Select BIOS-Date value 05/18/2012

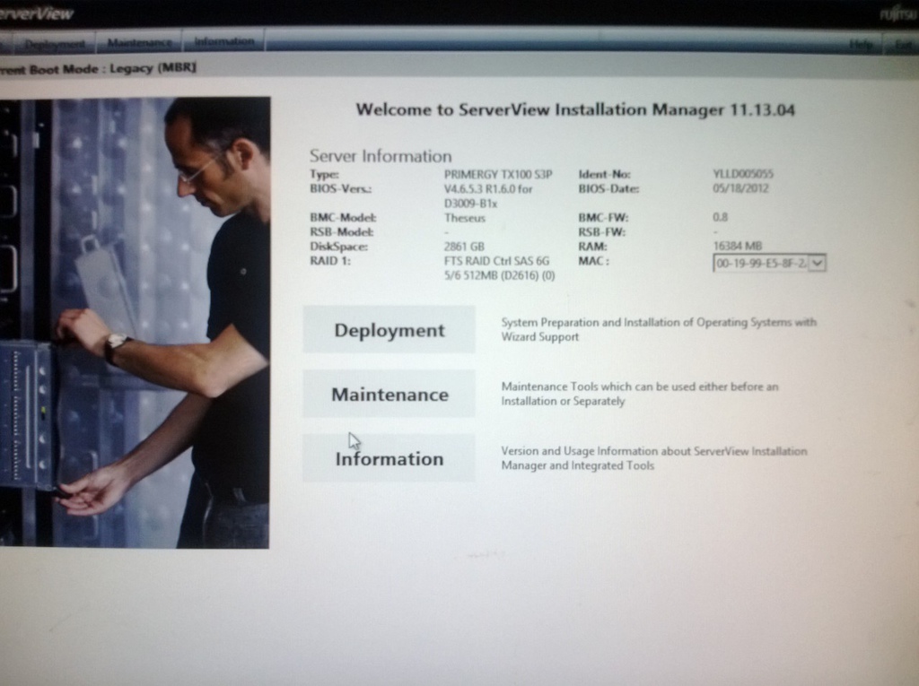pos(740,188)
